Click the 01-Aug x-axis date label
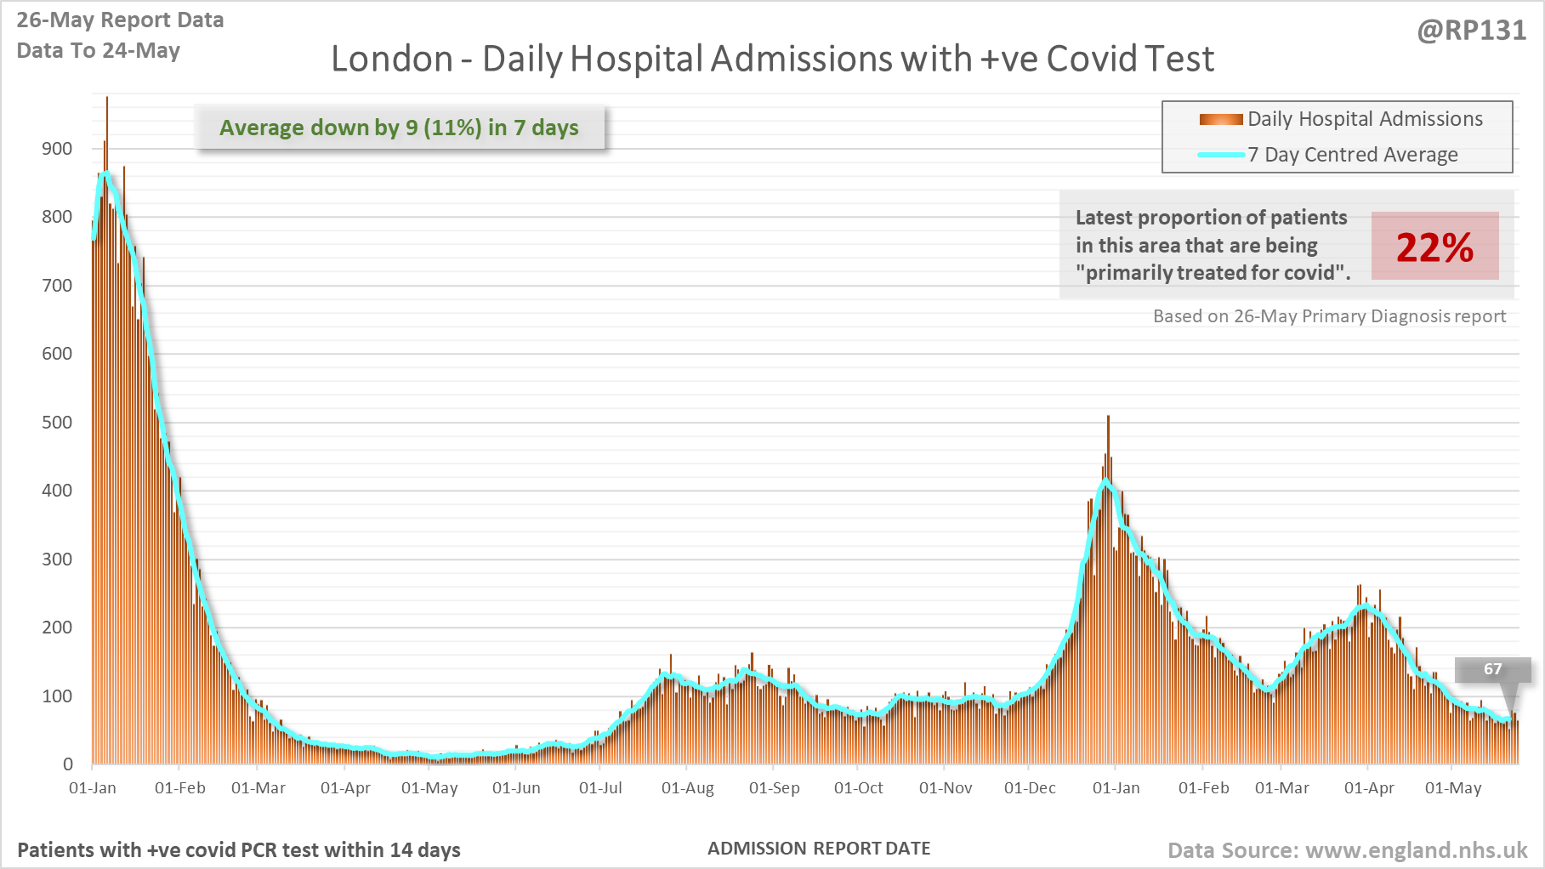This screenshot has height=869, width=1545. point(688,788)
